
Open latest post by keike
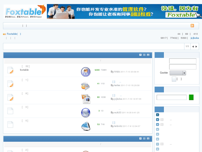125,85
